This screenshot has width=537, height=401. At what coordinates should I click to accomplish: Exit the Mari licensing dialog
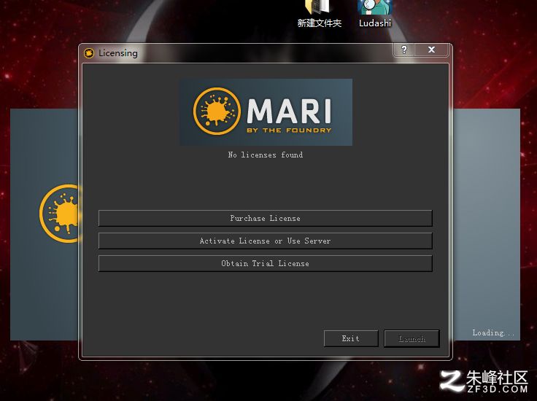click(351, 338)
